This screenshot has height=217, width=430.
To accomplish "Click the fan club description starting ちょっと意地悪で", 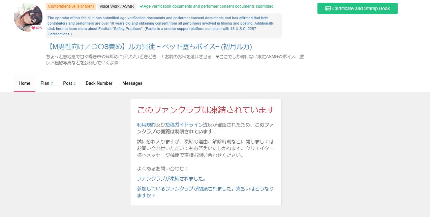I will pyautogui.click(x=175, y=60).
